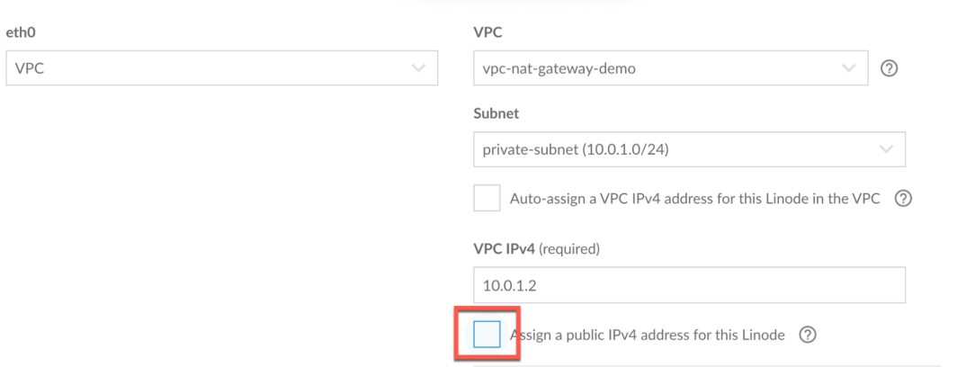Expand the eth0 dropdown chevron

point(418,68)
